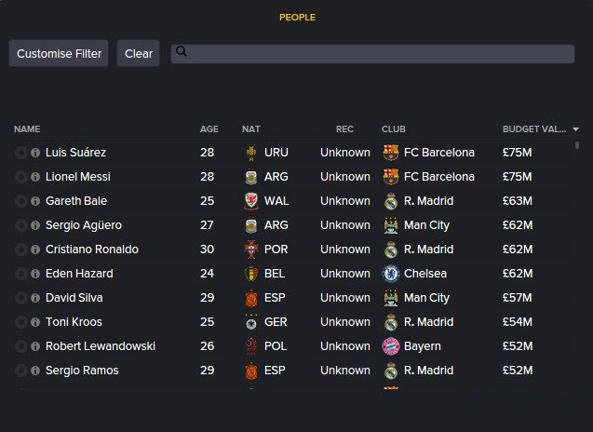Click the Chelsea club badge

[x=391, y=274]
